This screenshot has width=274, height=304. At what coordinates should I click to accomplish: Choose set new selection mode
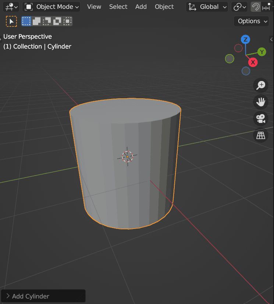click(26, 21)
